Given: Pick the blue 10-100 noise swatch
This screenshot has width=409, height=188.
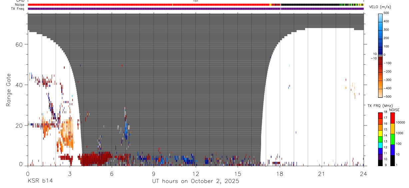Looking at the screenshot, I should pyautogui.click(x=393, y=150).
